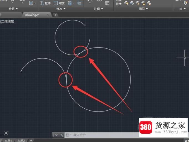Close the Drawing2* tab

click(48, 15)
